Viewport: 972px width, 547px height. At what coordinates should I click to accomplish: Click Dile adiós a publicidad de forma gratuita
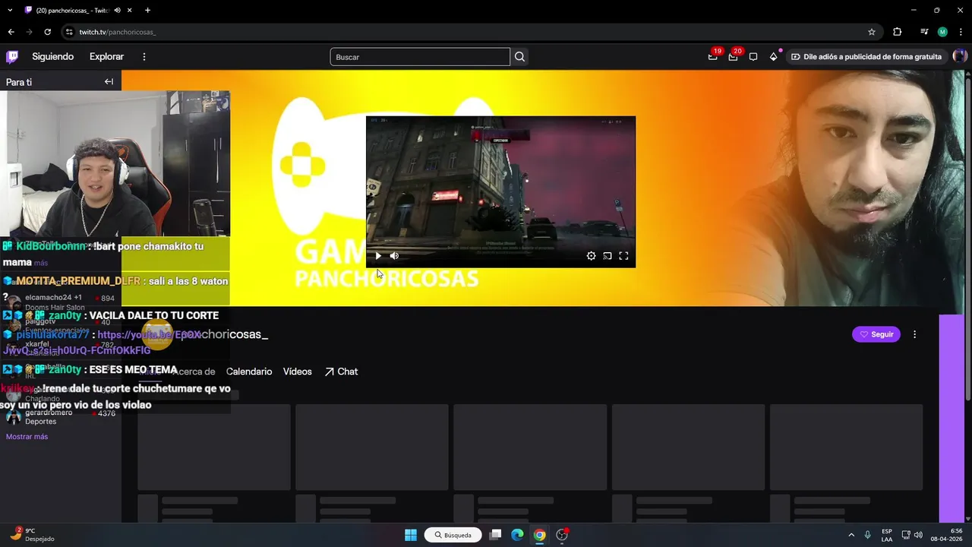(x=866, y=56)
